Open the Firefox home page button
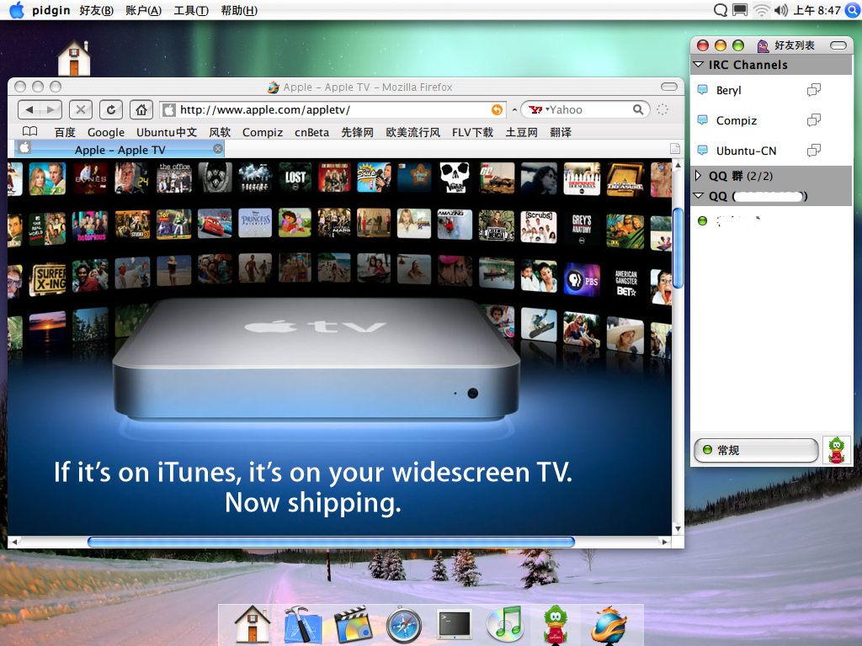 [141, 110]
